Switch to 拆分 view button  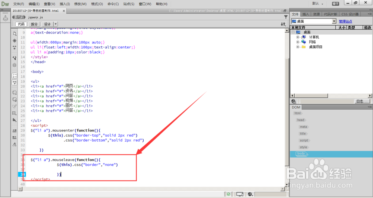pos(34,24)
